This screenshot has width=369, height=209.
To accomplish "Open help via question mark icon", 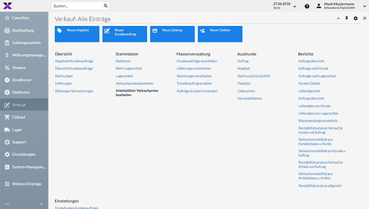I will click(307, 6).
